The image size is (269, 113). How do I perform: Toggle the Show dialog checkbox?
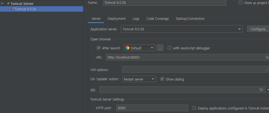click(162, 79)
